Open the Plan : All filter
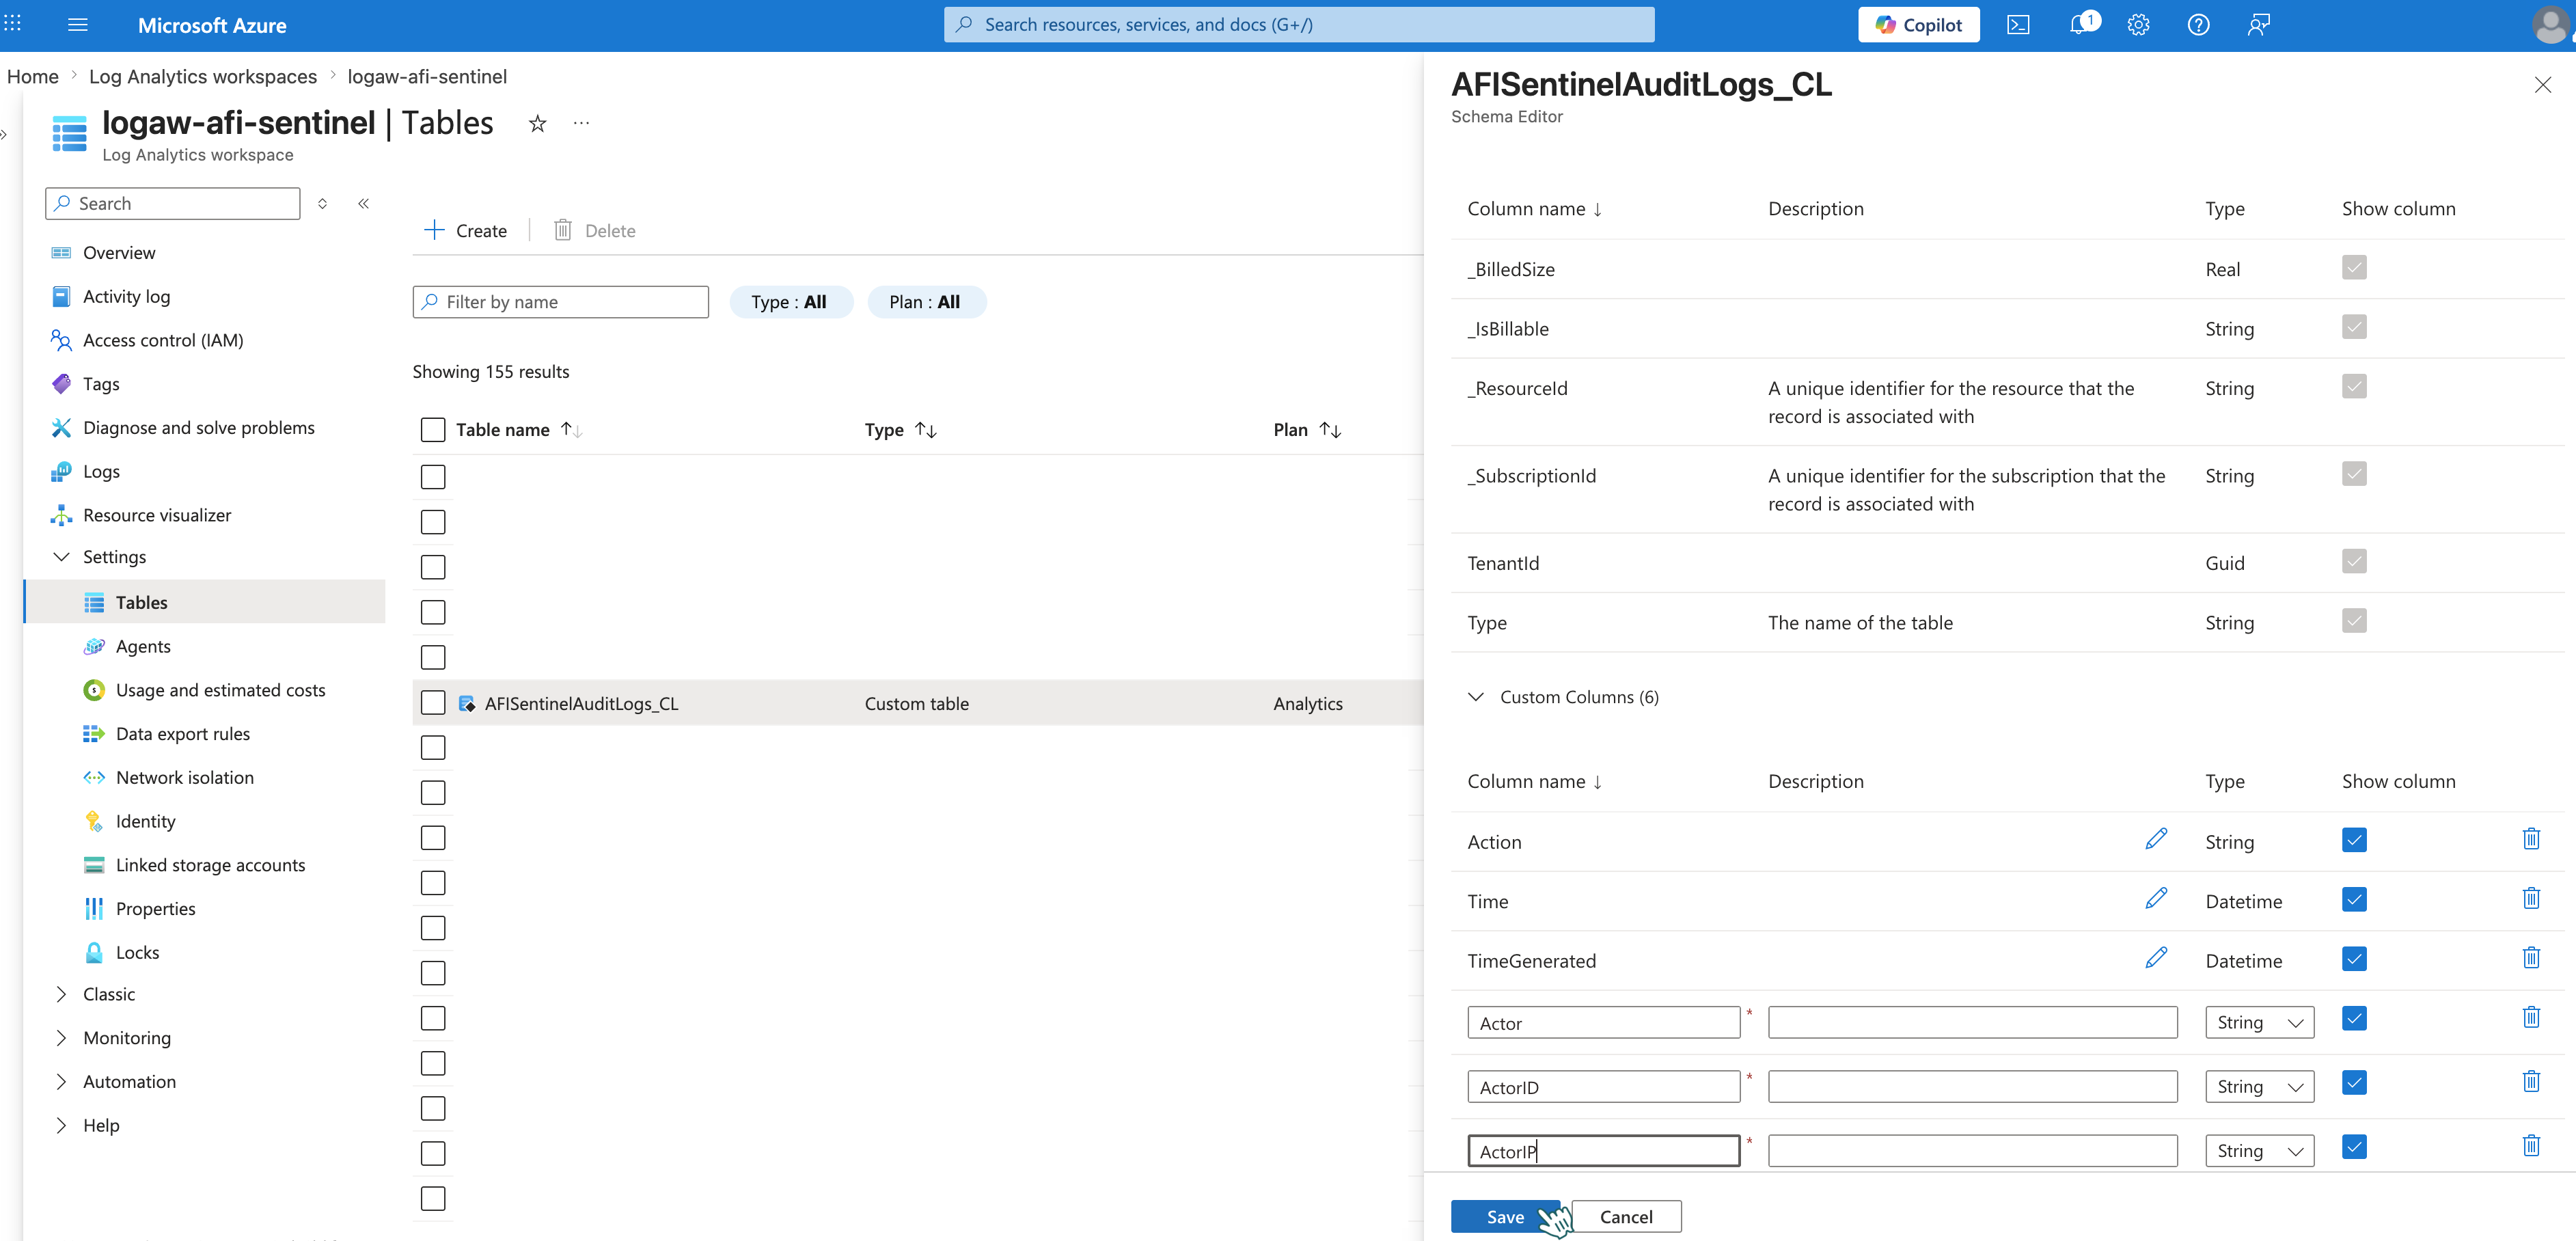The width and height of the screenshot is (2576, 1241). click(x=926, y=302)
